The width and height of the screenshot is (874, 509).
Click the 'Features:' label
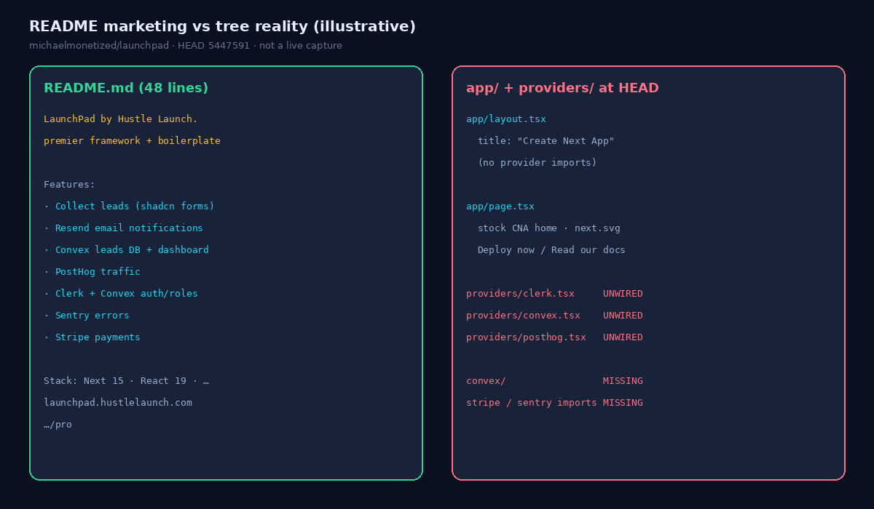[x=69, y=185]
